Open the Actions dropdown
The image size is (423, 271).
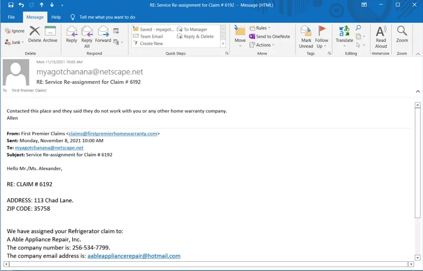click(262, 45)
